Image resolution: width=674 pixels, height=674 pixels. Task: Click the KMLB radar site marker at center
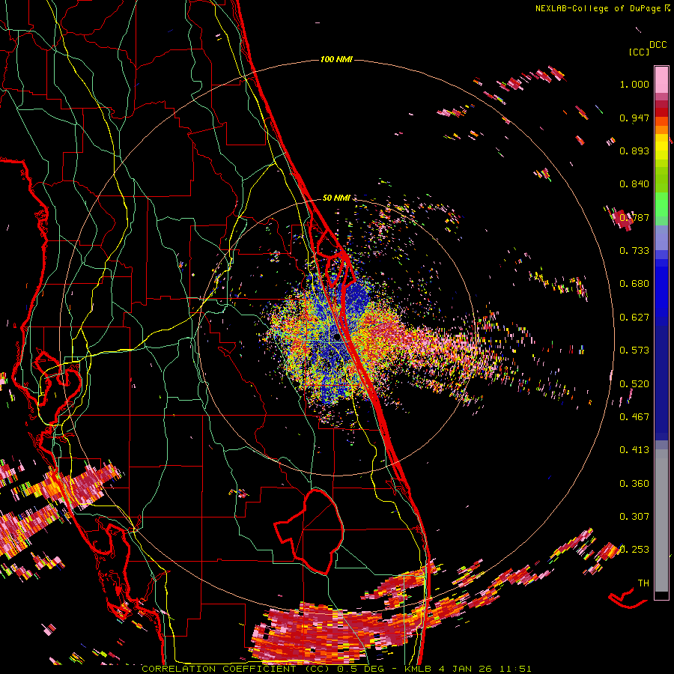click(338, 338)
